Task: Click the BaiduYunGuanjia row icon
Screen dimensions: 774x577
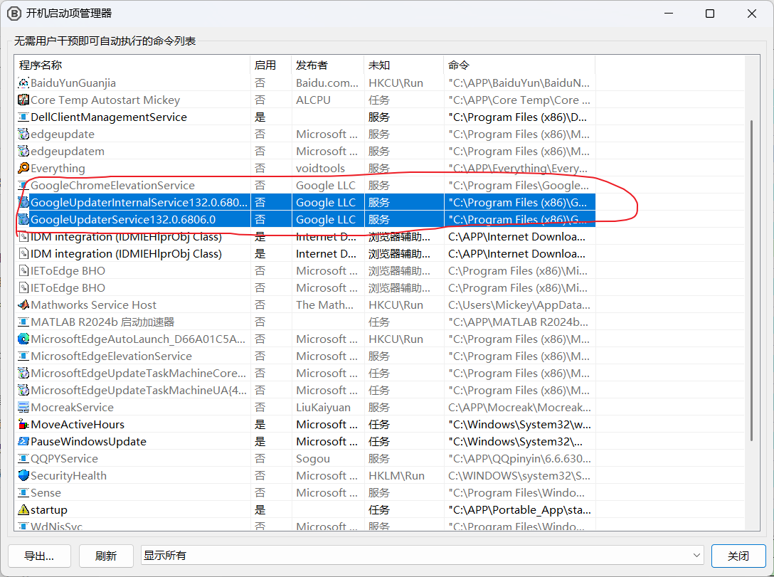Action: pos(23,83)
